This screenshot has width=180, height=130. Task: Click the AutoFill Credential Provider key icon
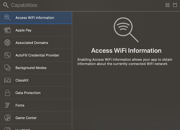[7, 55]
